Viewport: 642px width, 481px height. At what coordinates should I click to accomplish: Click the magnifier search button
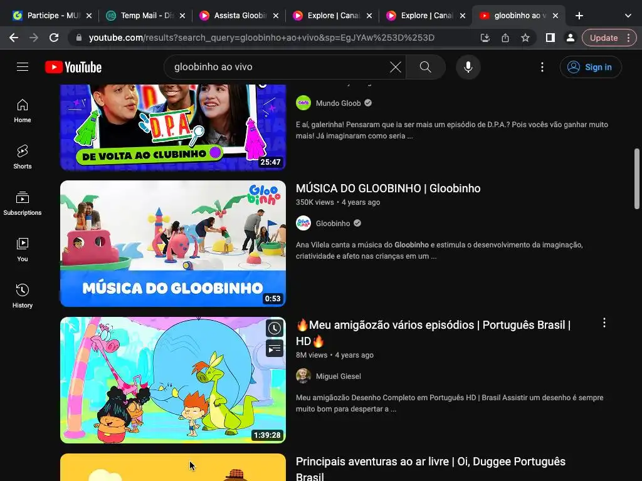[426, 67]
